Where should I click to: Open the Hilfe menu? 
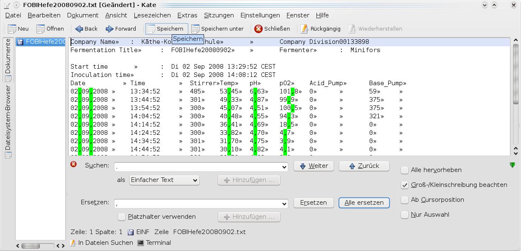point(322,15)
